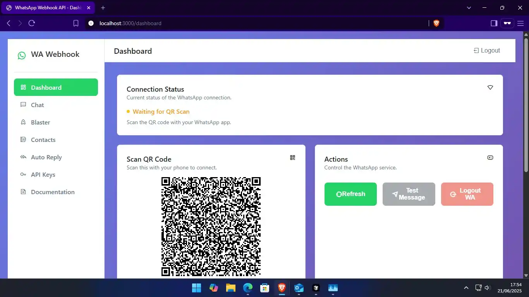The image size is (529, 297).
Task: Open the Documentation page
Action: click(x=56, y=192)
